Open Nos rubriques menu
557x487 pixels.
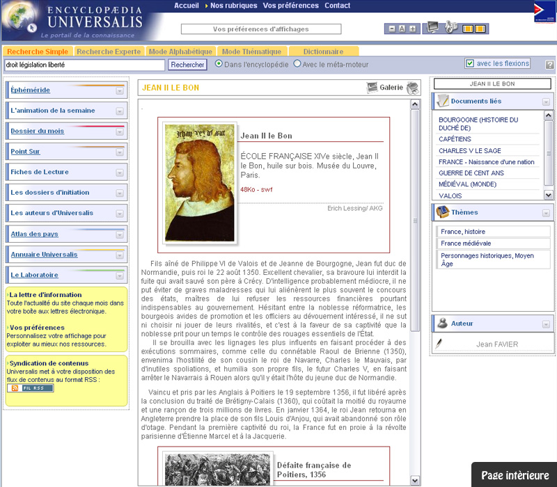[x=233, y=6]
